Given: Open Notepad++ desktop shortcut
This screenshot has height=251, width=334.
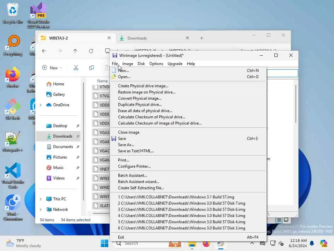Looking at the screenshot, I should click(13, 141).
